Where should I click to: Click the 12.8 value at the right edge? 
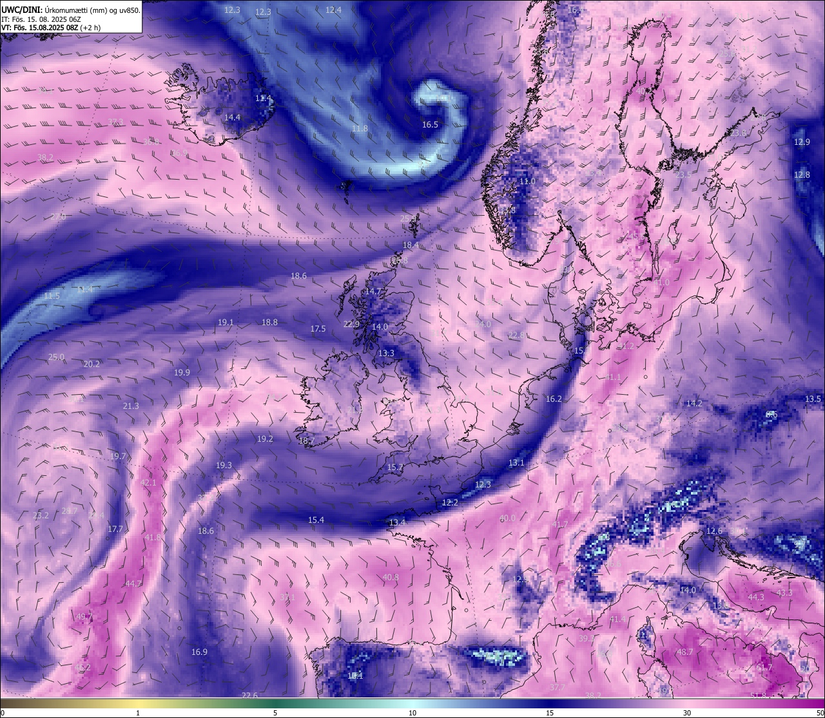pyautogui.click(x=802, y=175)
